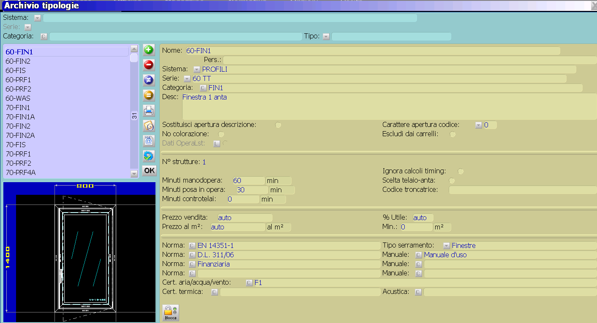Open Carattere apertura codice dropdown
This screenshot has width=597, height=323.
pyautogui.click(x=478, y=125)
